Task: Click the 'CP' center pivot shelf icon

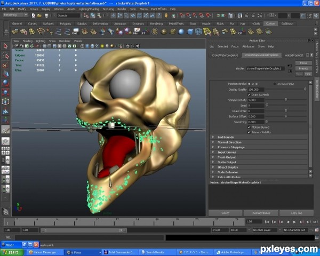Action: coord(242,31)
